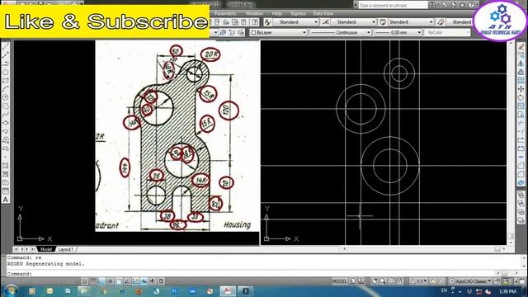Viewport: 528px width, 297px height.
Task: Open the Table Style Standard dropdown
Action: pyautogui.click(x=411, y=22)
